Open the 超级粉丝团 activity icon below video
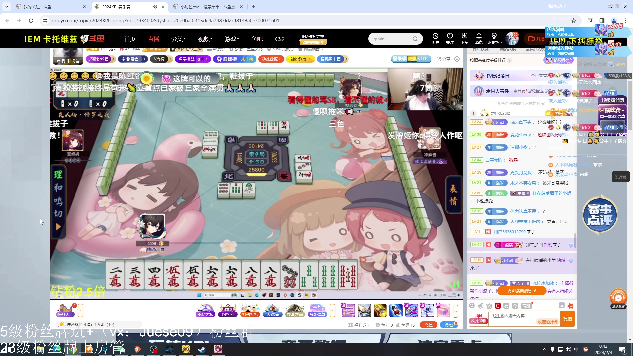 (227, 311)
